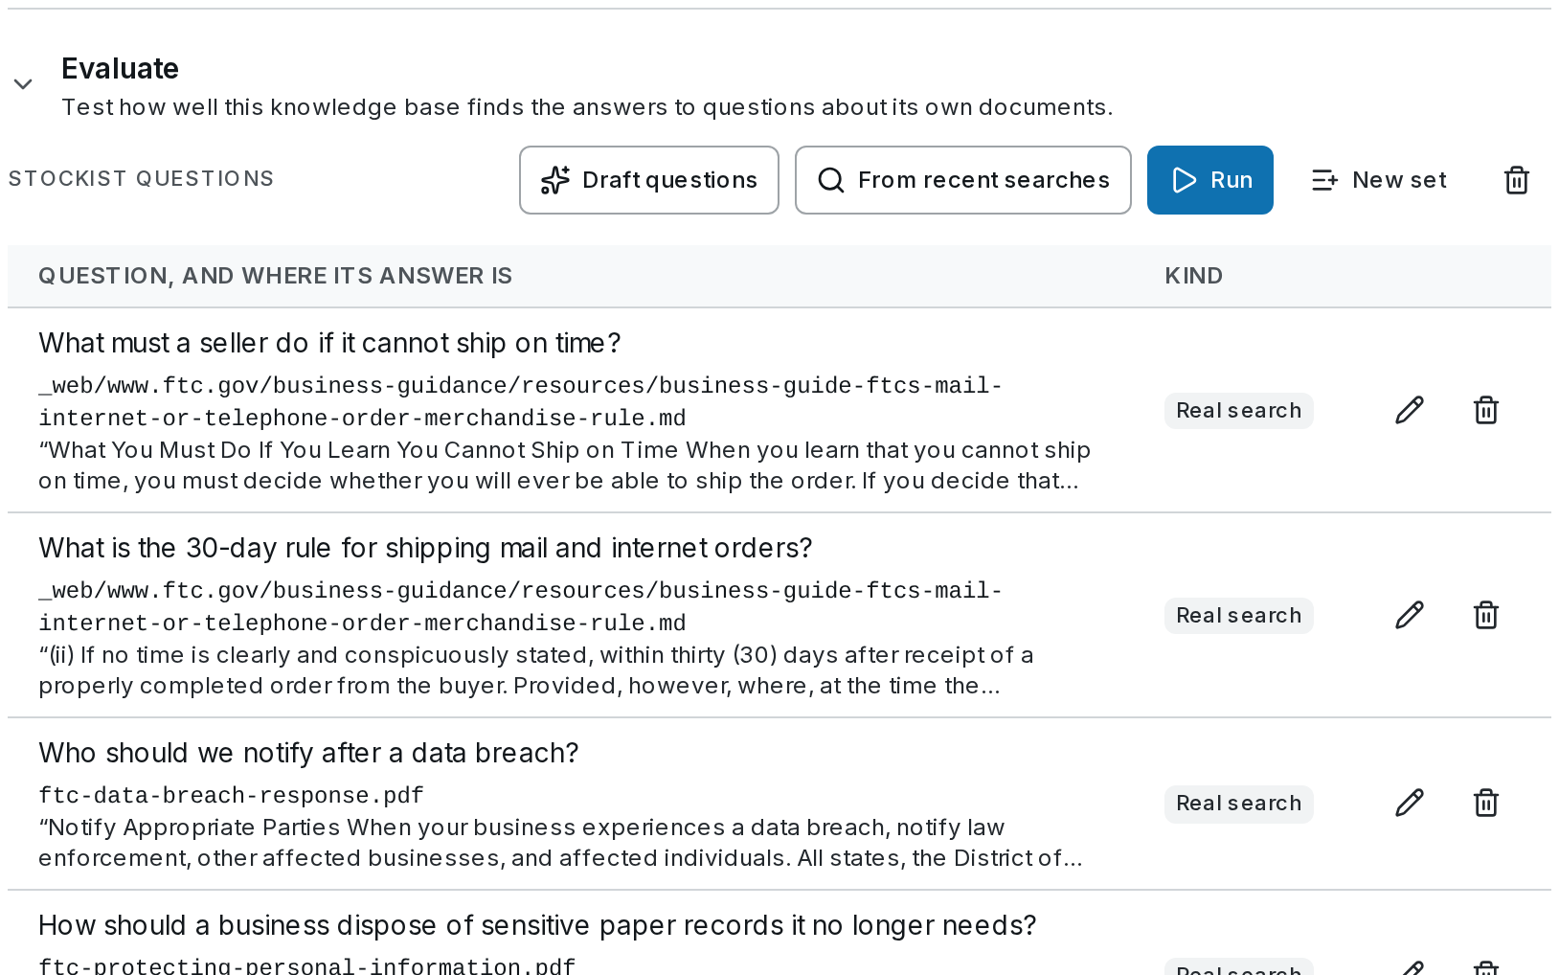Select the Kind column header
The image size is (1559, 975).
(x=1193, y=276)
